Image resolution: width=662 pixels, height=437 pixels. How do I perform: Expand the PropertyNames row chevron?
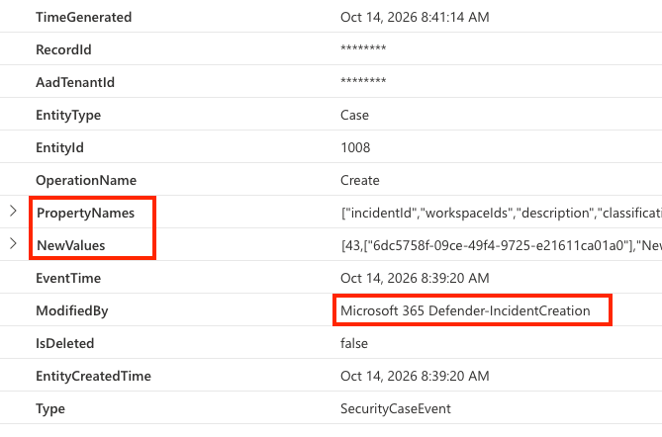pos(13,211)
